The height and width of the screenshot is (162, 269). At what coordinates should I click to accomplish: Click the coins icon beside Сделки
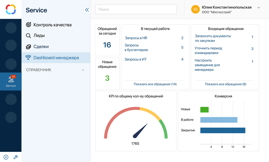click(29, 47)
